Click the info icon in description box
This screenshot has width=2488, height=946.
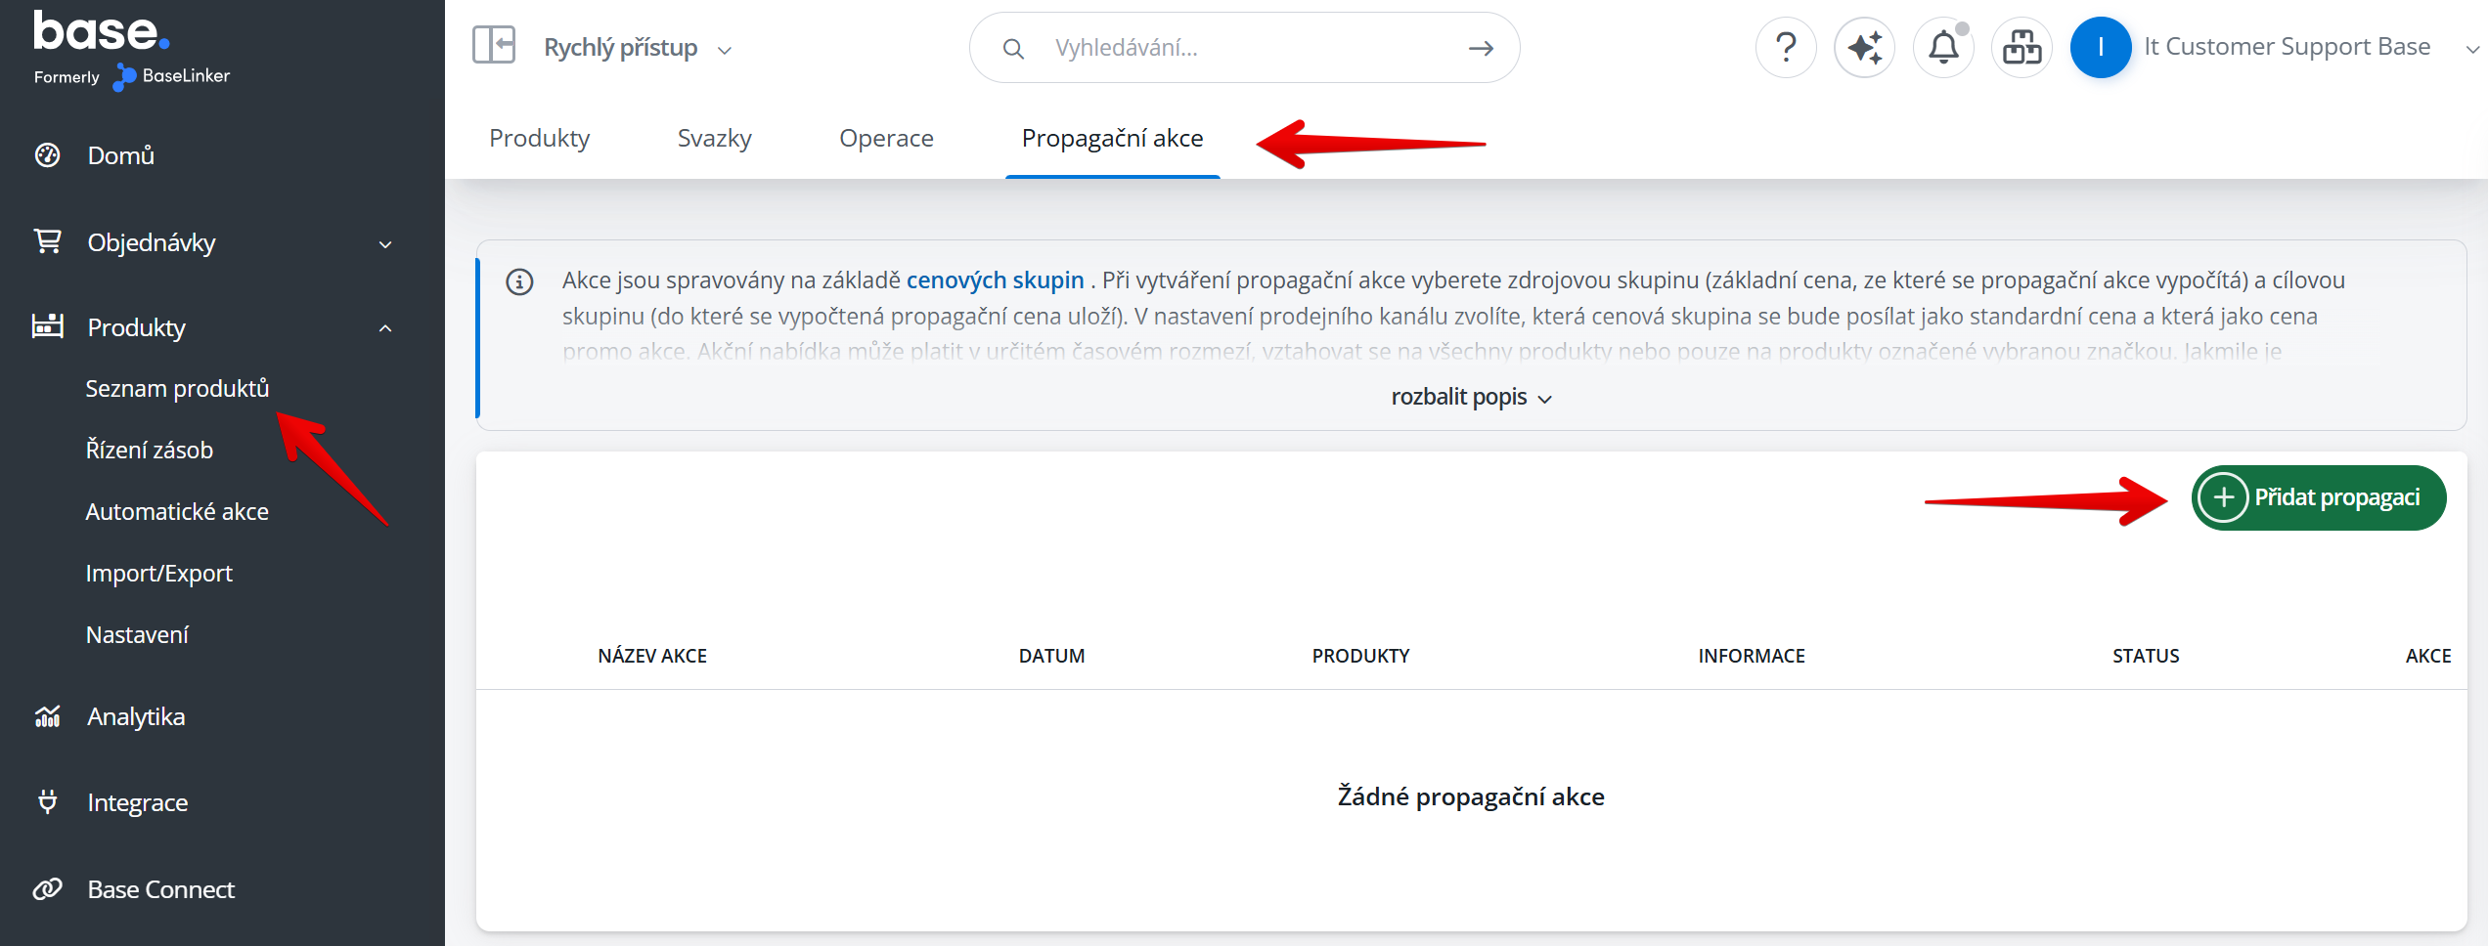(519, 282)
